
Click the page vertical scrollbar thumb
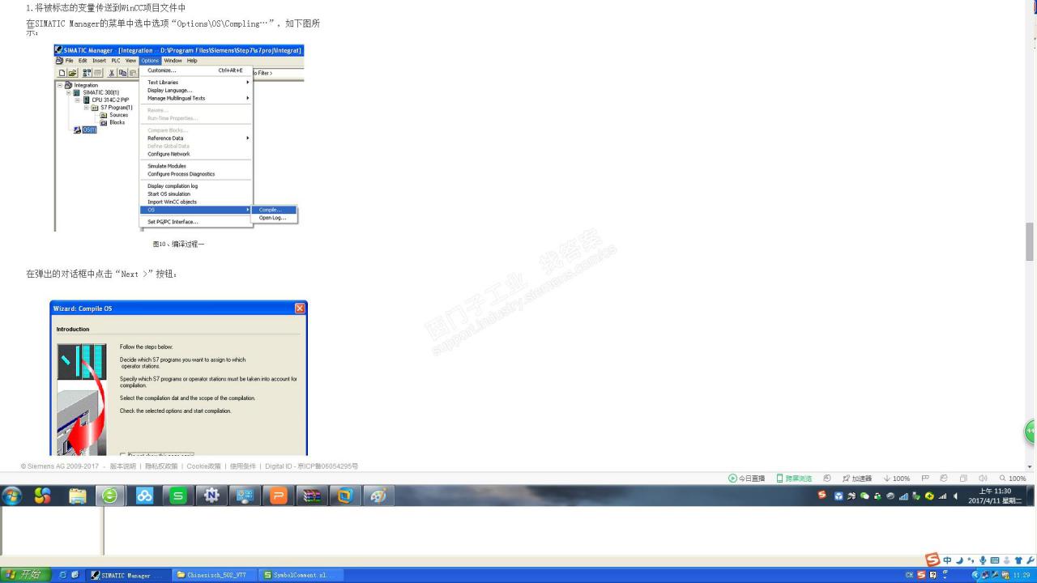(1030, 241)
